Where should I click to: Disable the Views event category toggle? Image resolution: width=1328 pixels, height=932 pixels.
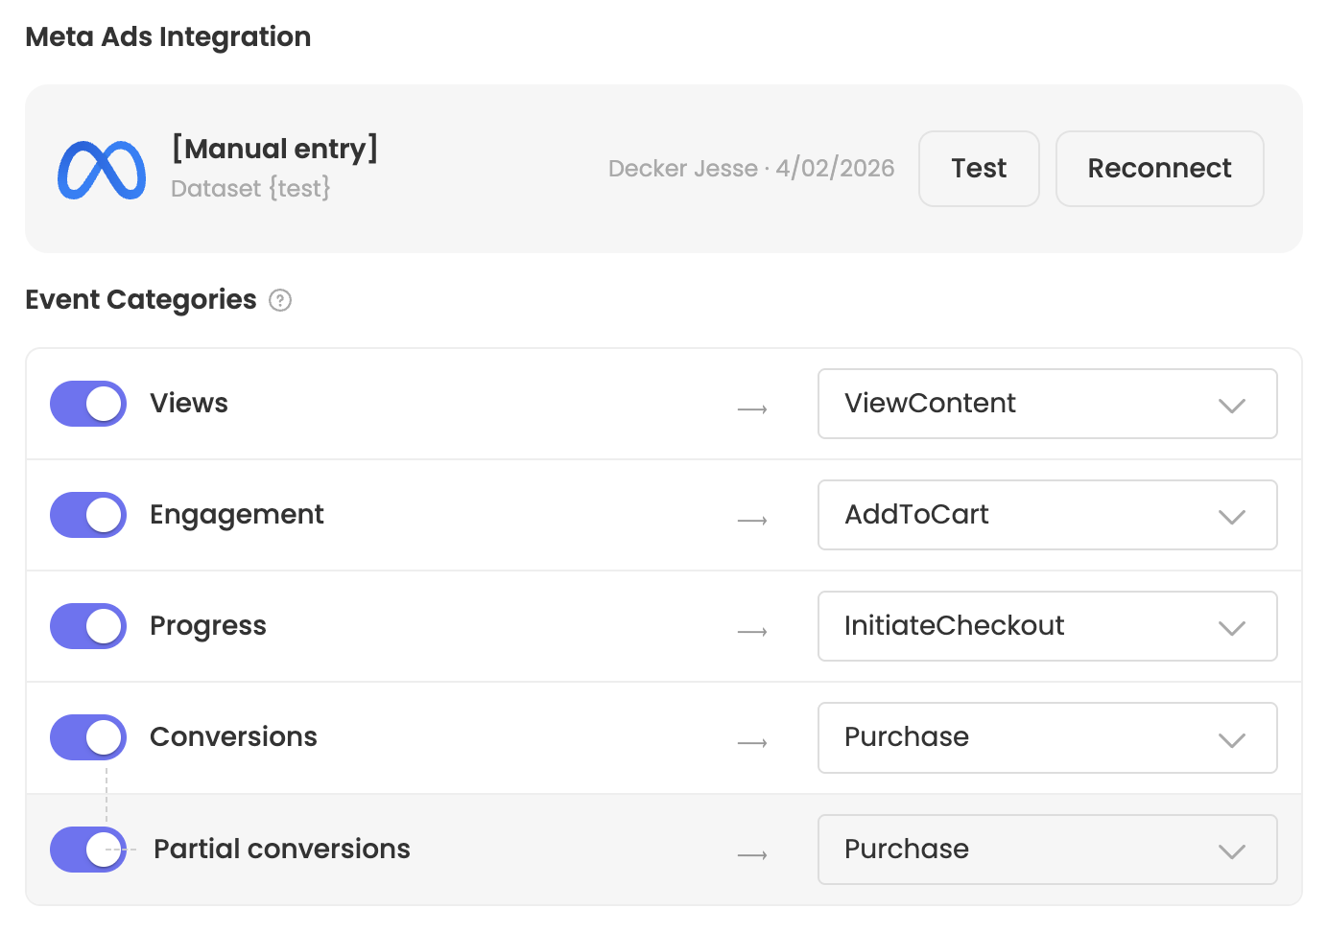[x=88, y=404]
